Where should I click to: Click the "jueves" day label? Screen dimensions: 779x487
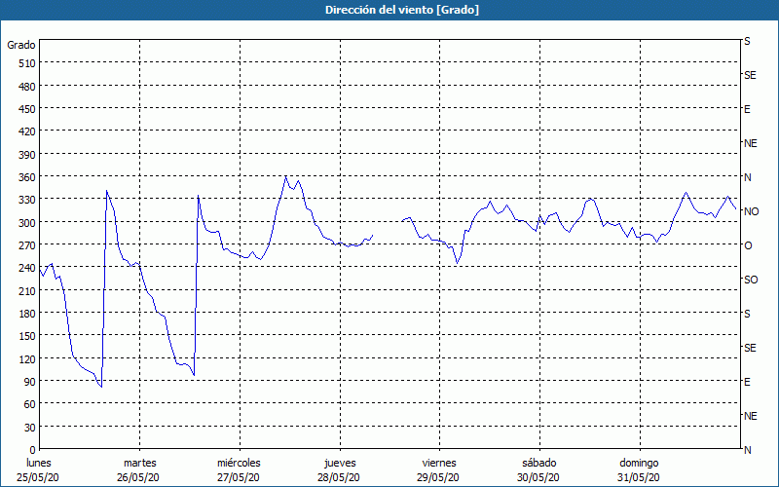pos(340,464)
